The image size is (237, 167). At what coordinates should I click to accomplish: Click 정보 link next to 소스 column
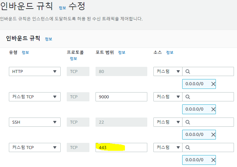(170, 53)
